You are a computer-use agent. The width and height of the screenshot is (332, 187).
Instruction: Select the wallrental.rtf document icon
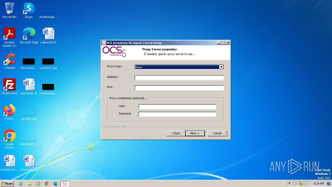[x=48, y=36]
